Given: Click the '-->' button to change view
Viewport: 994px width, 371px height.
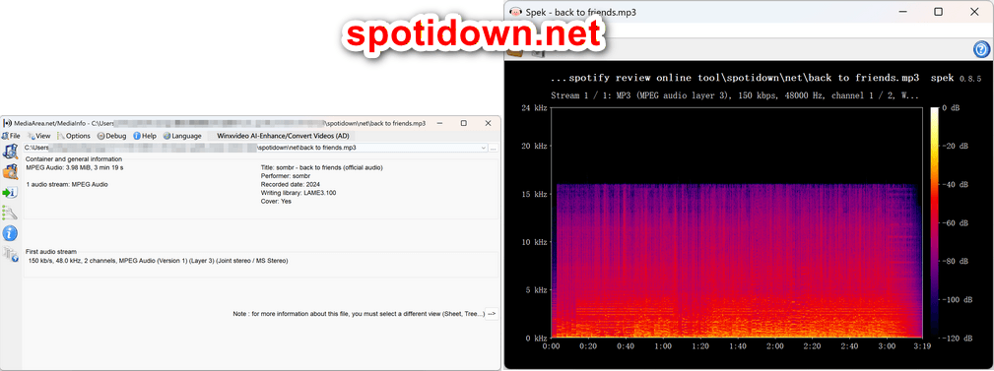Looking at the screenshot, I should [x=492, y=313].
